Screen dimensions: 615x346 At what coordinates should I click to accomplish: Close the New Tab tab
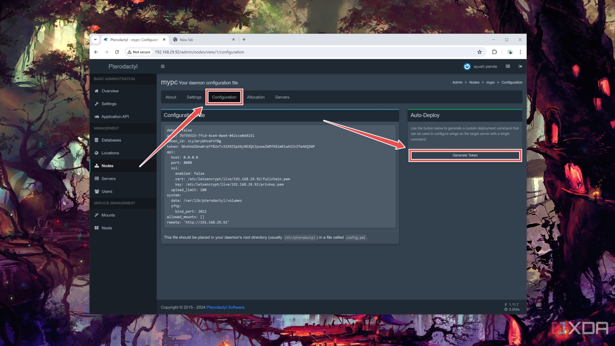tap(233, 40)
